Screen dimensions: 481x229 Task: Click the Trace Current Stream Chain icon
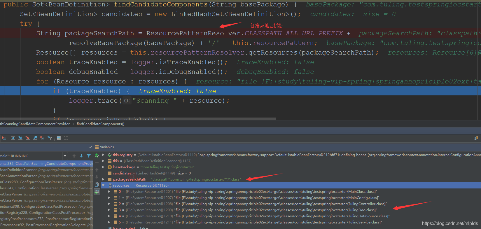(x=66, y=138)
